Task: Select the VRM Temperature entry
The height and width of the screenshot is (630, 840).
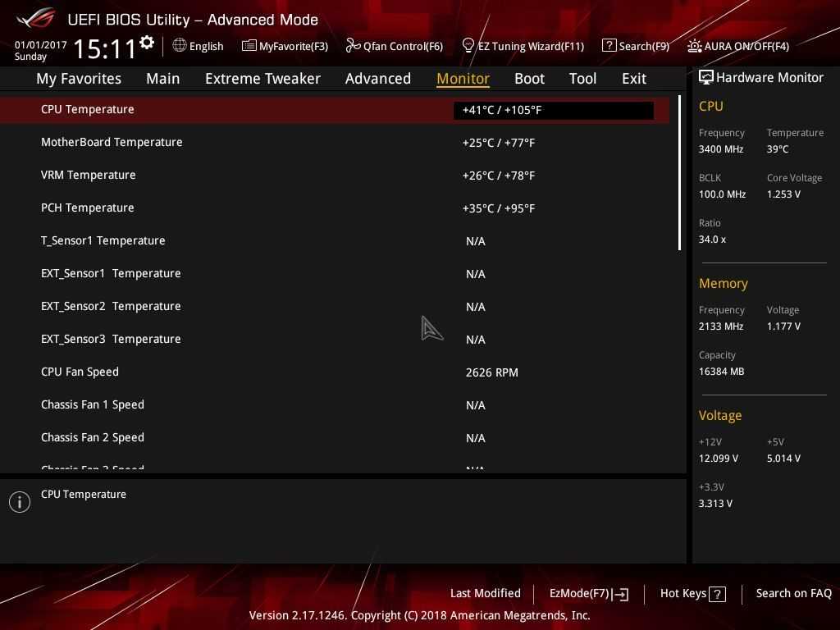Action: coord(89,175)
